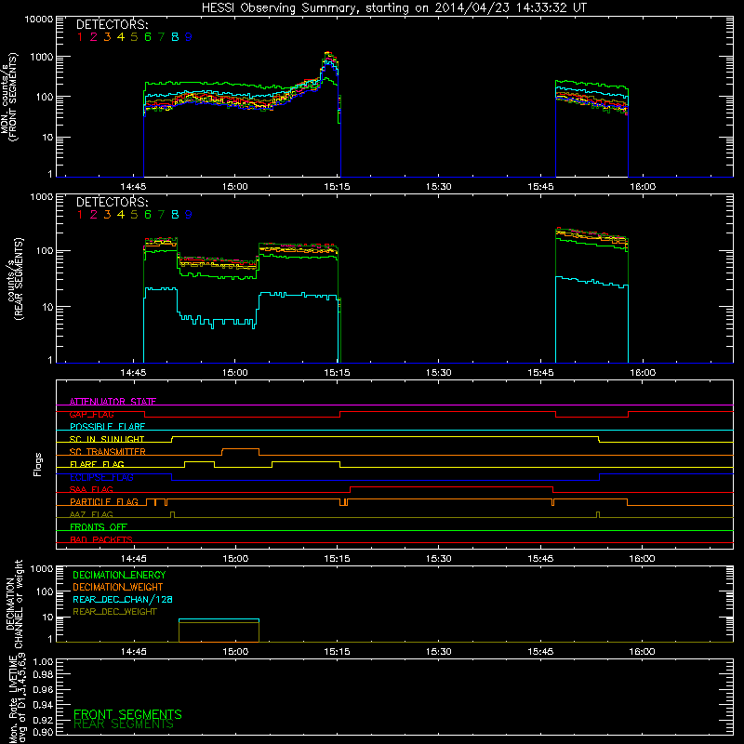Click the 10000 tick label on front segments axis
This screenshot has width=744, height=744.
click(39, 19)
